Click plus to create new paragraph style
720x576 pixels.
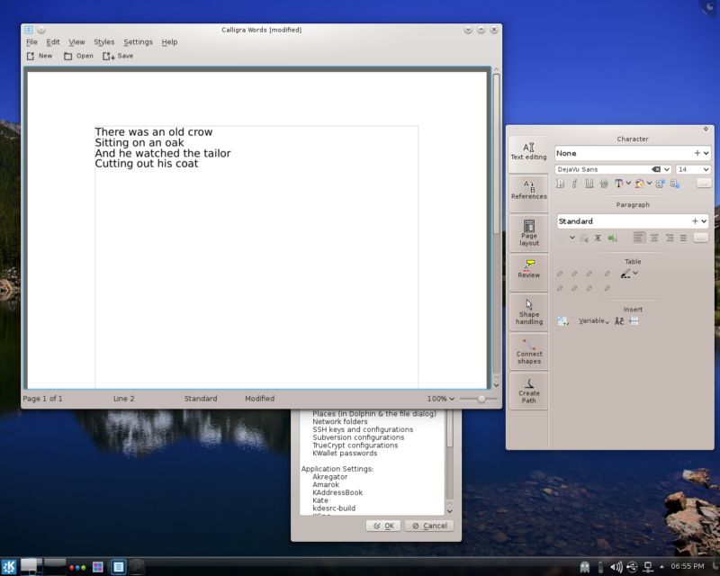[x=695, y=220]
